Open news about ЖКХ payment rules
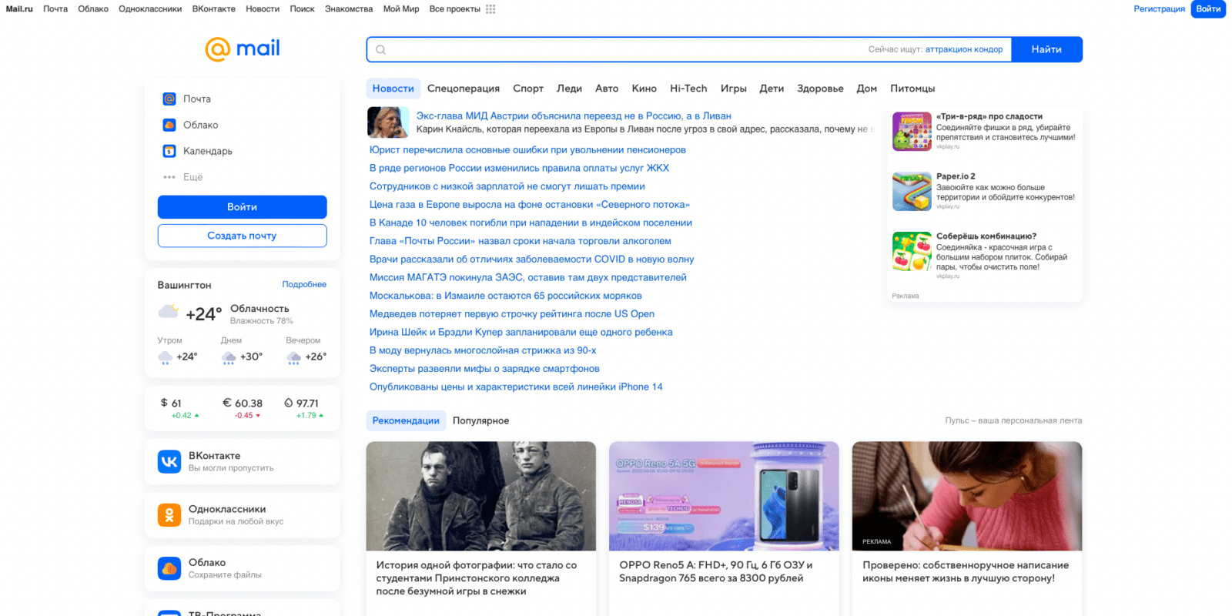The width and height of the screenshot is (1232, 616). coord(519,168)
